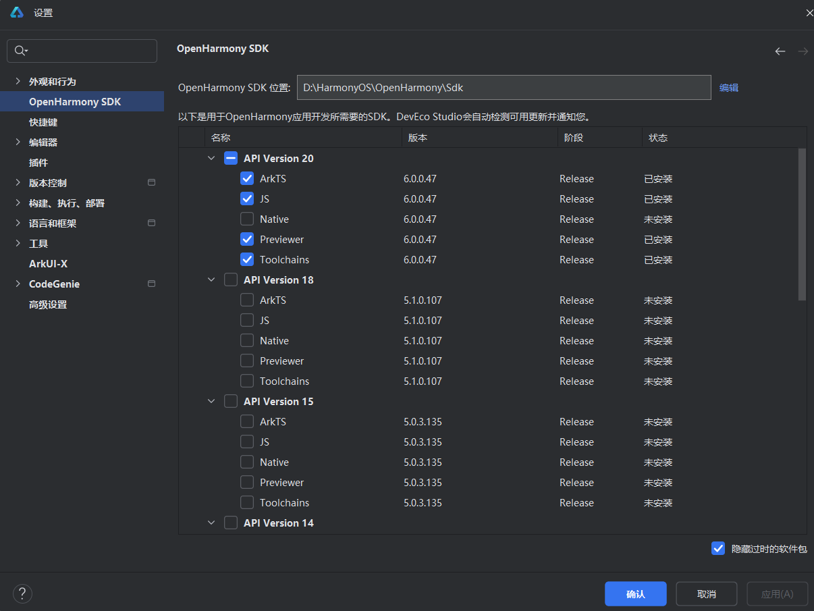Viewport: 814px width, 611px height.
Task: Expand 语言和框架 settings section
Action: coord(18,223)
